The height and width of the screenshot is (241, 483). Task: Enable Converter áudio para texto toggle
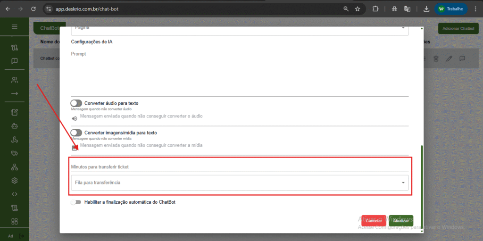click(76, 103)
